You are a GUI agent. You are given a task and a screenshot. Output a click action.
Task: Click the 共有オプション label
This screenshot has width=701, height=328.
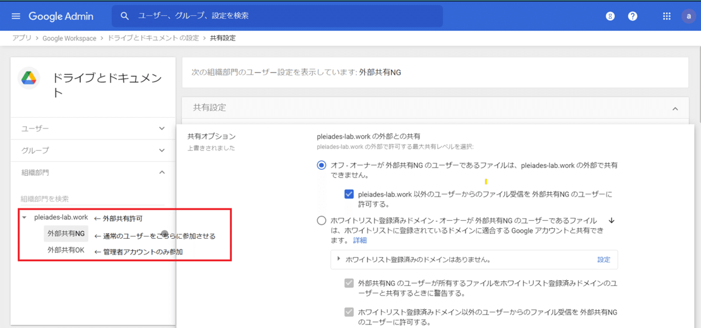click(x=211, y=136)
